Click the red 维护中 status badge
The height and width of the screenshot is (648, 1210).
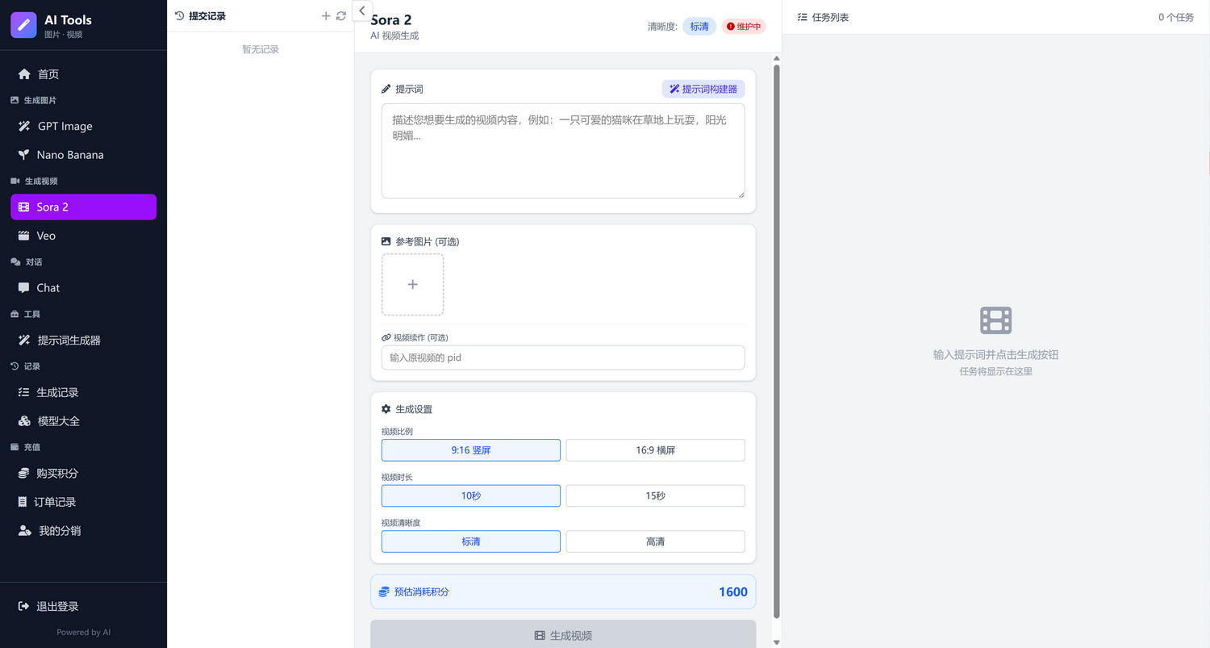point(744,27)
